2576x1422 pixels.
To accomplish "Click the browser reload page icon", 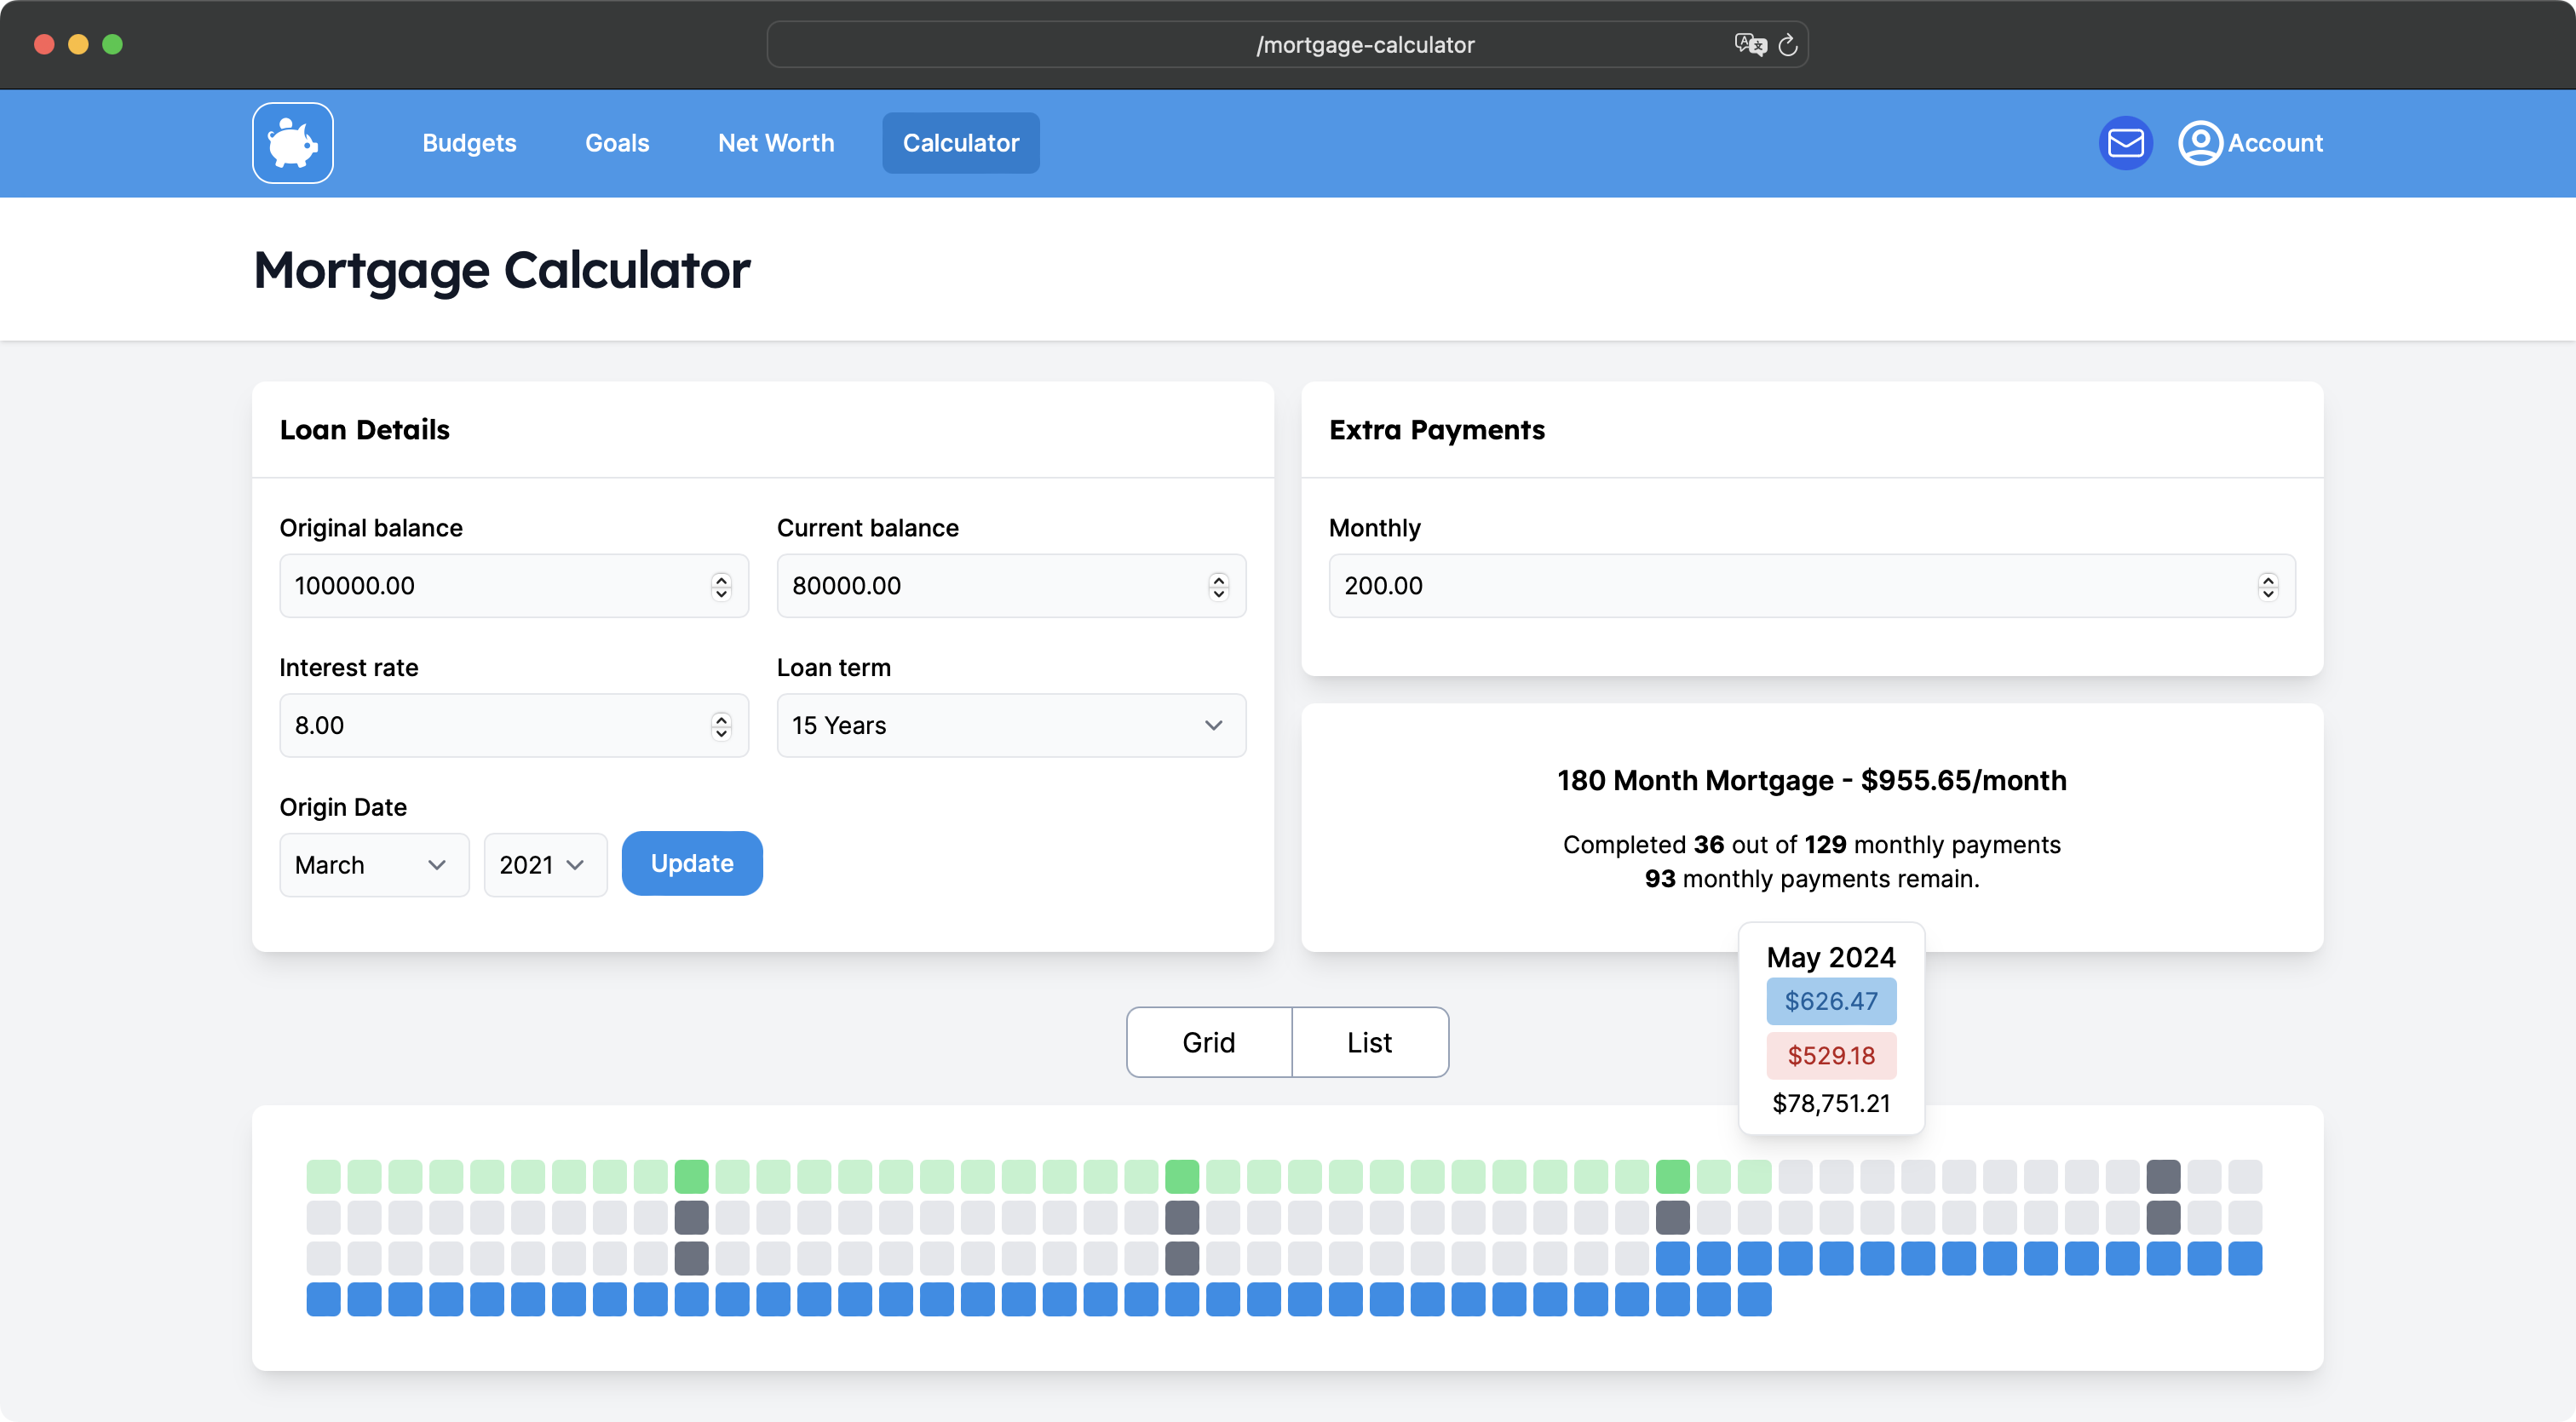I will (x=1788, y=45).
